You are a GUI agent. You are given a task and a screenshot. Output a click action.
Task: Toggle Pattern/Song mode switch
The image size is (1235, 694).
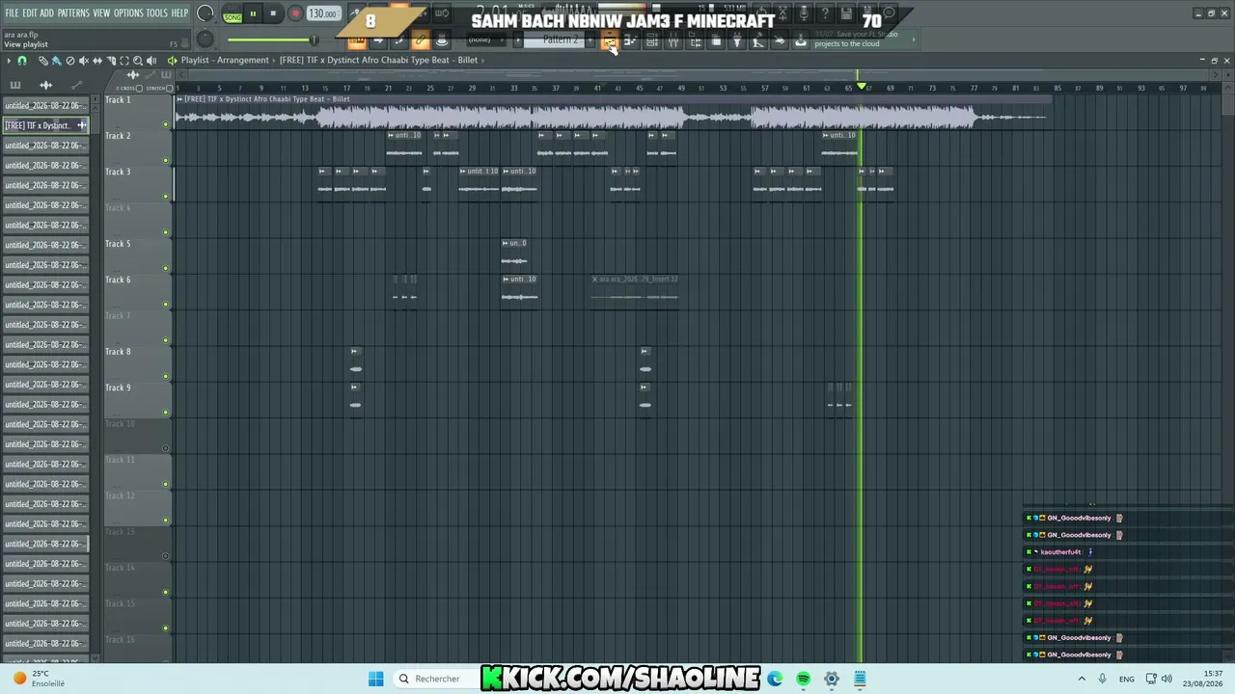tap(233, 14)
